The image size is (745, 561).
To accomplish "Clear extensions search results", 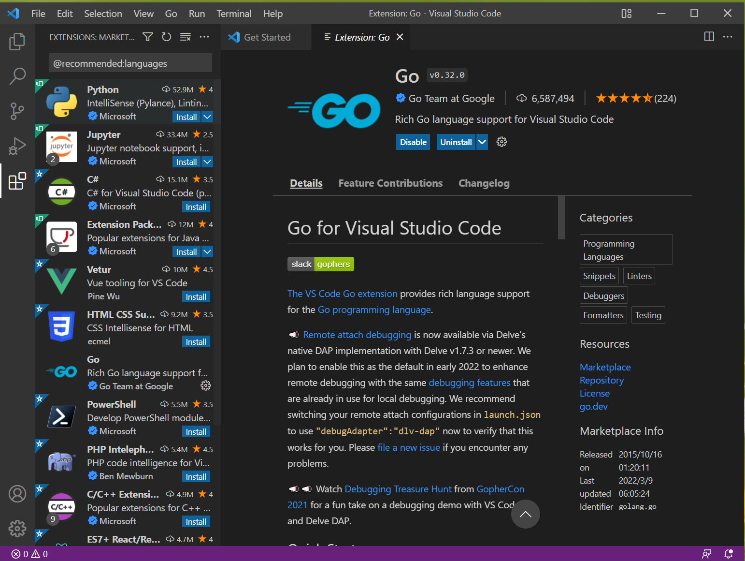I will (186, 37).
